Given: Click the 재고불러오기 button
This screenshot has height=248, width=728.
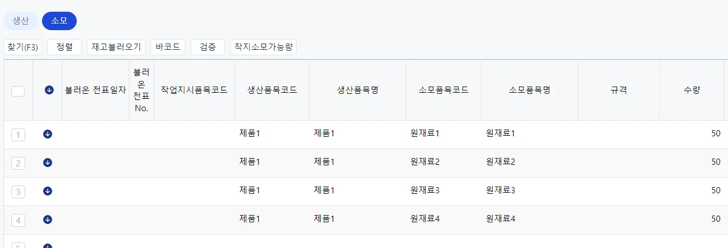Looking at the screenshot, I should (116, 47).
